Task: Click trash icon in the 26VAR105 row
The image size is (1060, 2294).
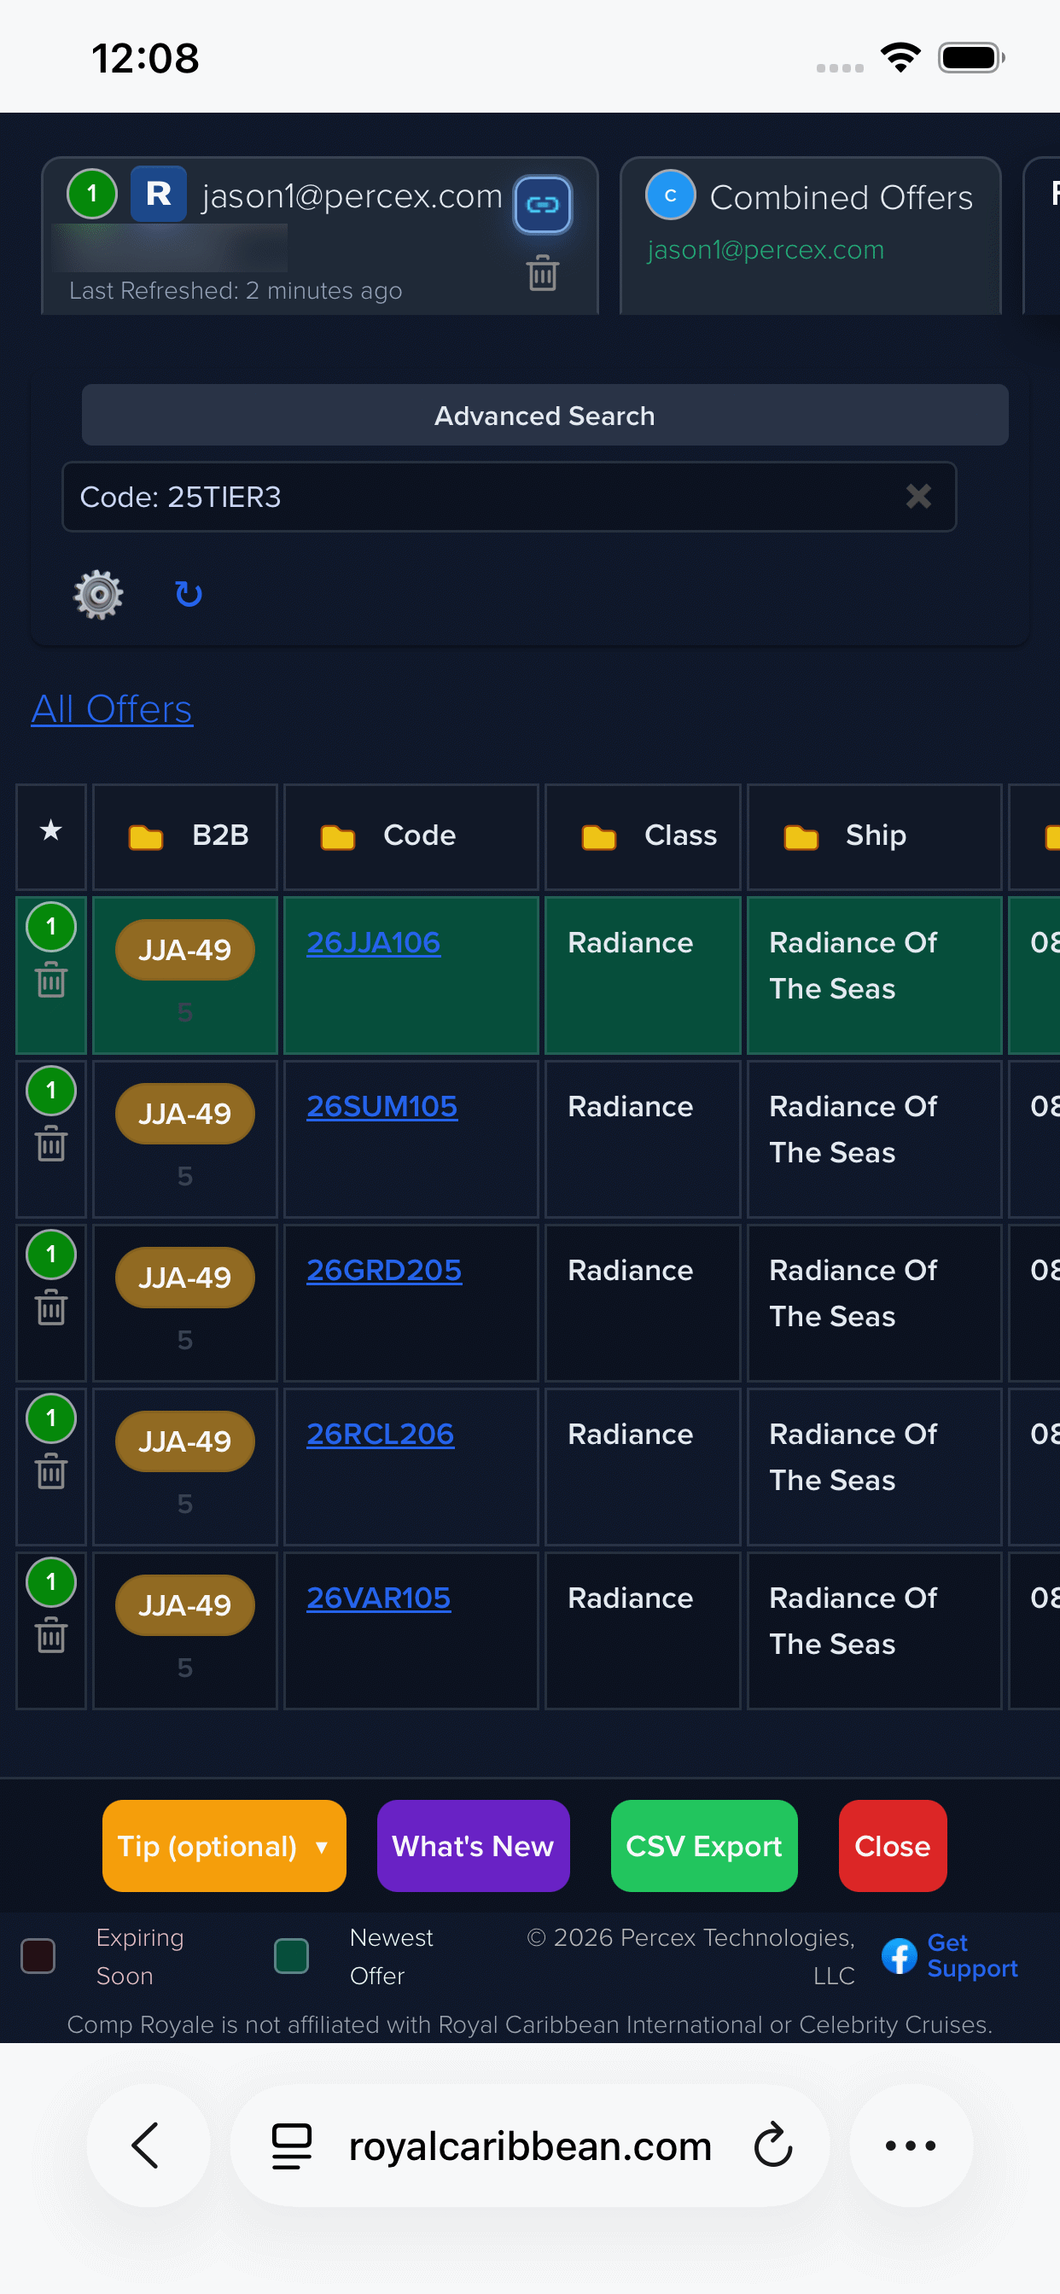Action: pyautogui.click(x=50, y=1636)
